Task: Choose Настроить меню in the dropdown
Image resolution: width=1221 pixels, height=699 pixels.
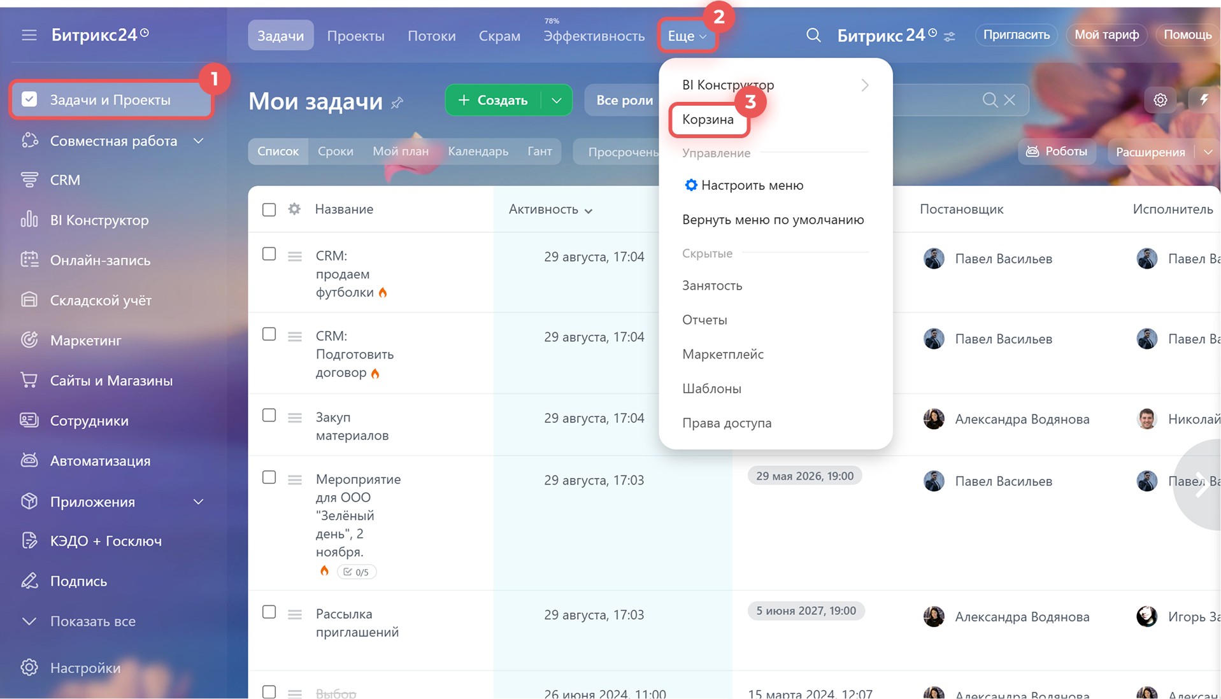Action: (x=744, y=185)
